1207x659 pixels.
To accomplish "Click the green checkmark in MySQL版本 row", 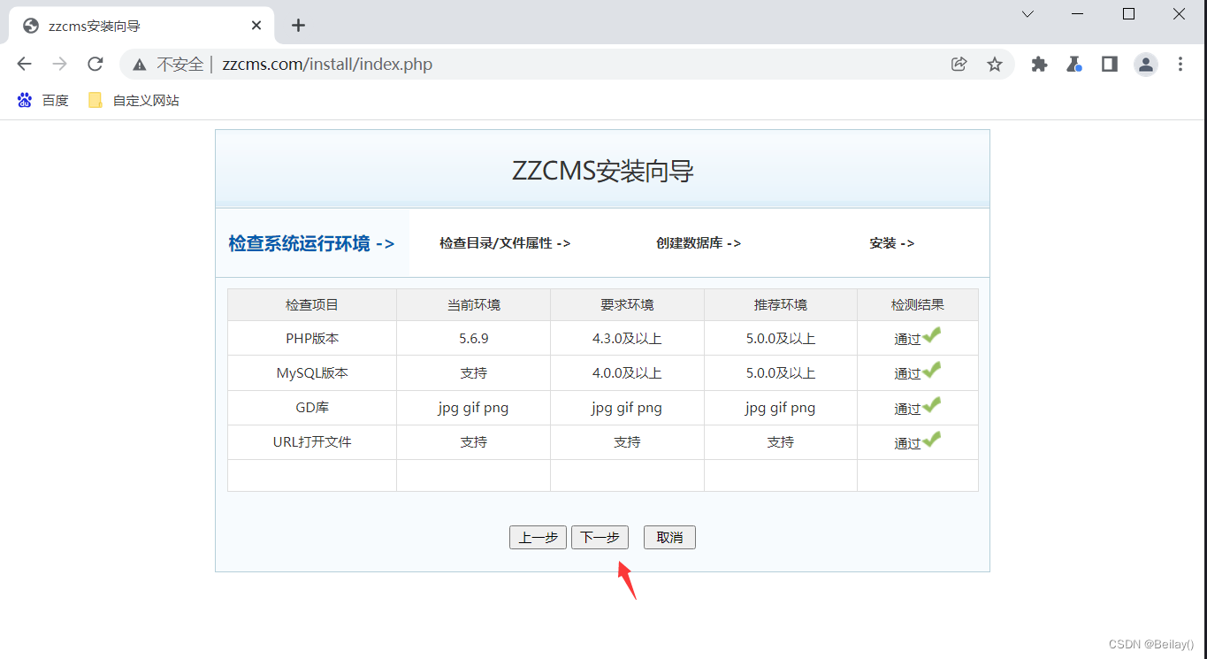I will (x=932, y=371).
